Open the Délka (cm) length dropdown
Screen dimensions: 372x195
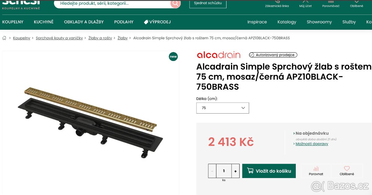point(223,108)
